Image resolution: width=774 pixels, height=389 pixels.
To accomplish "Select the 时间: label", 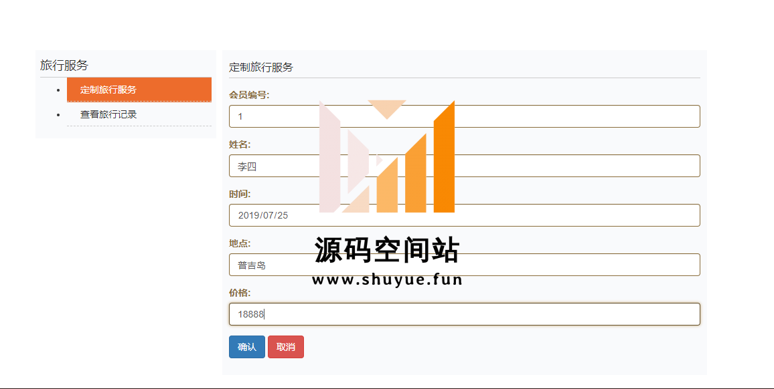I will 240,194.
